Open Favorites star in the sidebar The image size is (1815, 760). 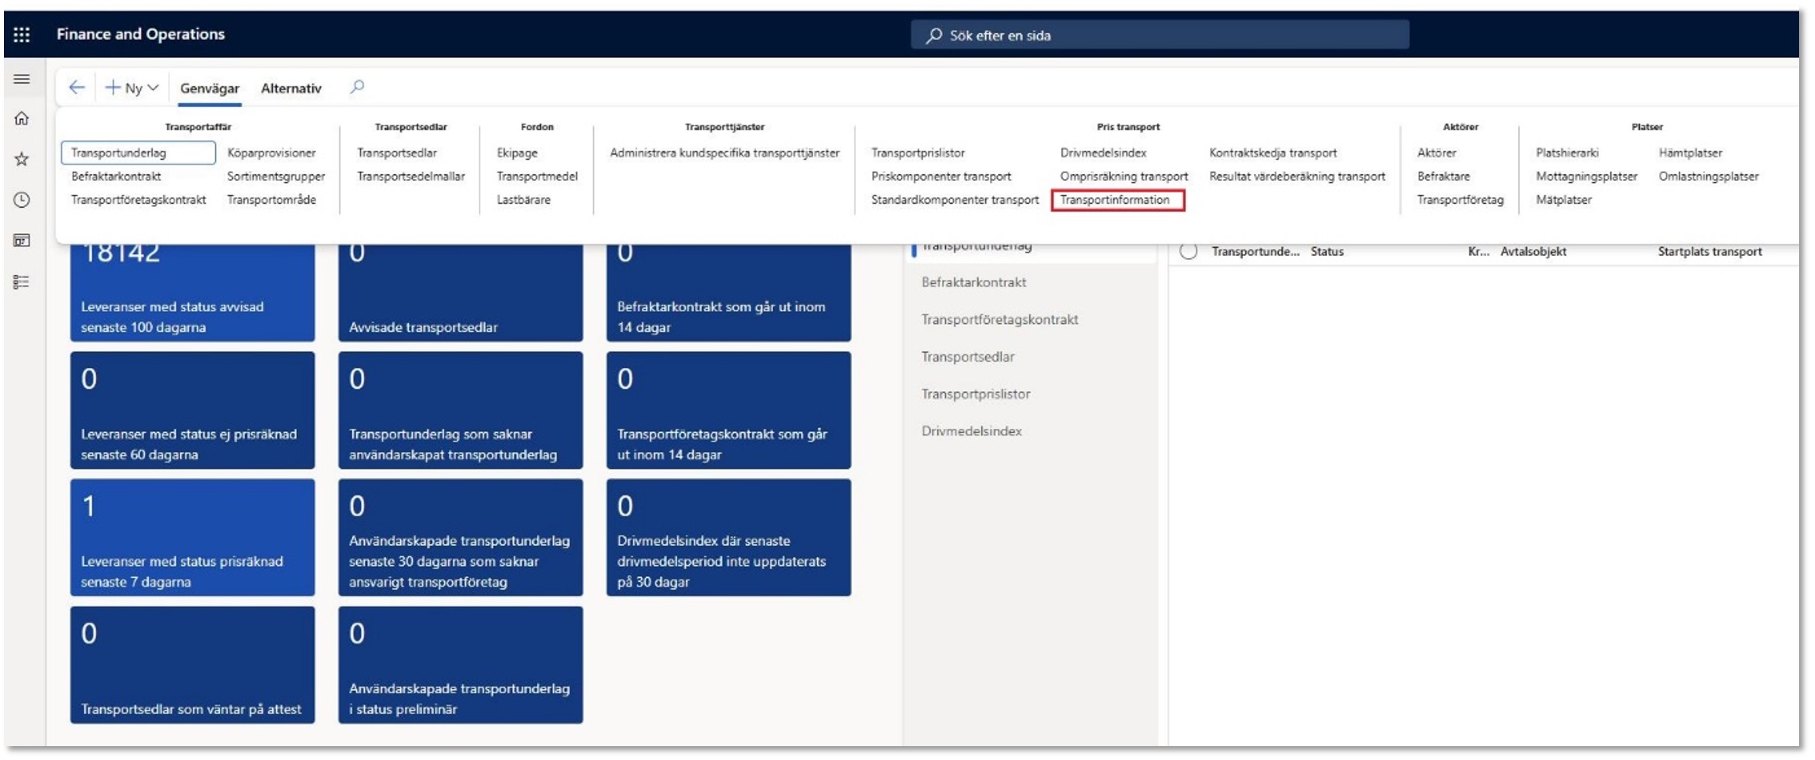(22, 159)
